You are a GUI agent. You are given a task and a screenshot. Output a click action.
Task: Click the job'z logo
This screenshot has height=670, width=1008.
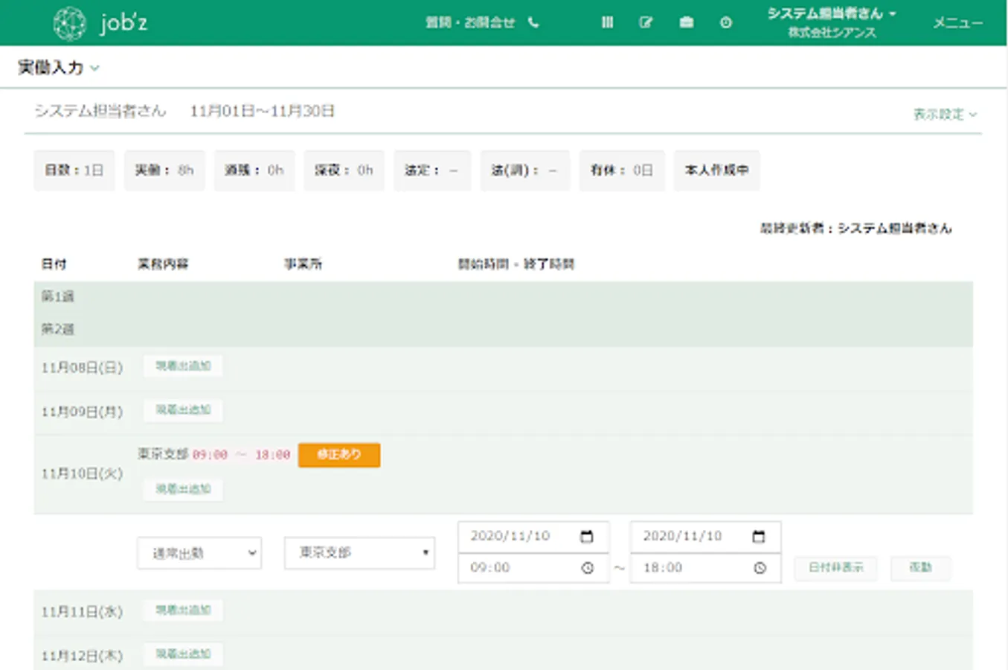[x=100, y=23]
